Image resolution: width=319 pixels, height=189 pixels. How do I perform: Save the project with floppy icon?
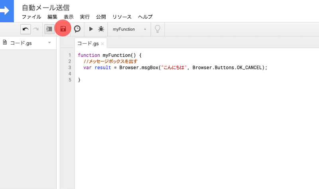click(x=63, y=29)
